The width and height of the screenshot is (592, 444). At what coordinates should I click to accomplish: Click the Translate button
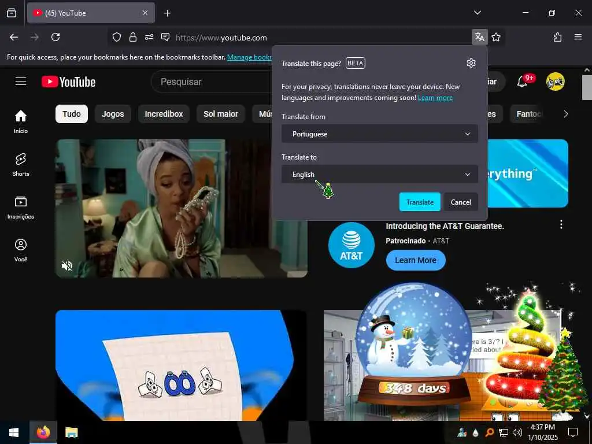(420, 202)
